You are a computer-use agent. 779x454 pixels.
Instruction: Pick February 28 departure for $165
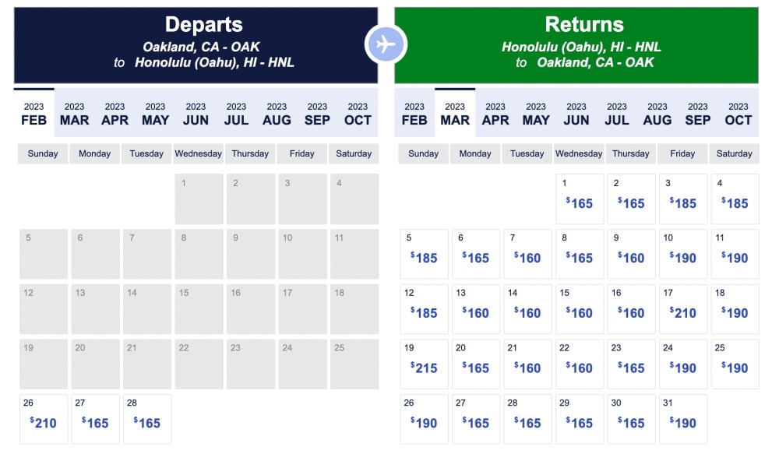(147, 419)
